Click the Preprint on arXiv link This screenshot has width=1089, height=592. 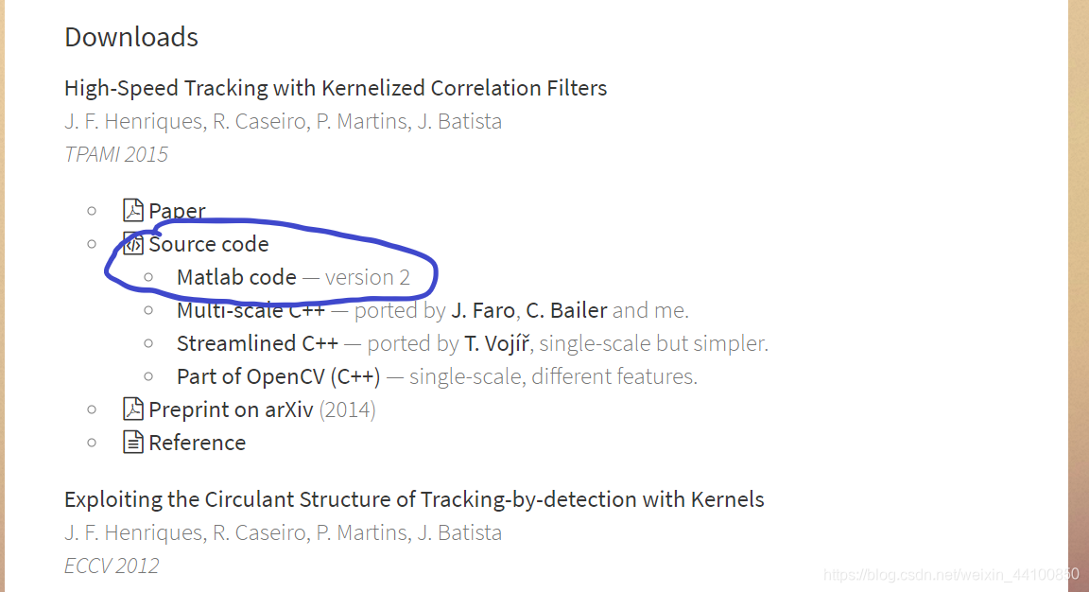click(228, 409)
